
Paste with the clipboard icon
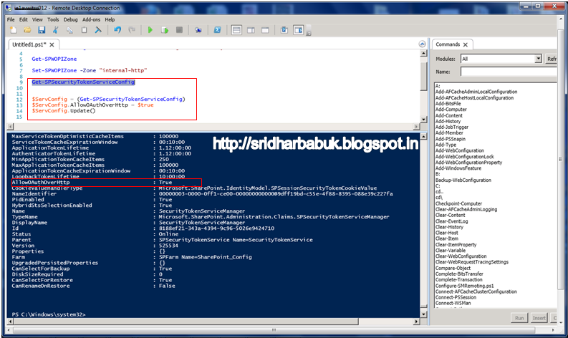point(84,30)
